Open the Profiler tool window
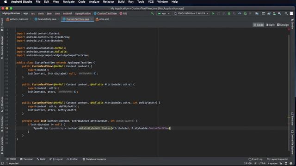Image resolution: width=296 pixels, height=166 pixels. (72, 159)
